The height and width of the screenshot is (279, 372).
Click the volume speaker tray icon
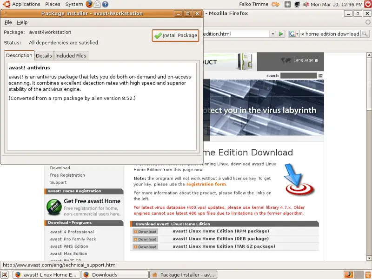click(x=306, y=4)
